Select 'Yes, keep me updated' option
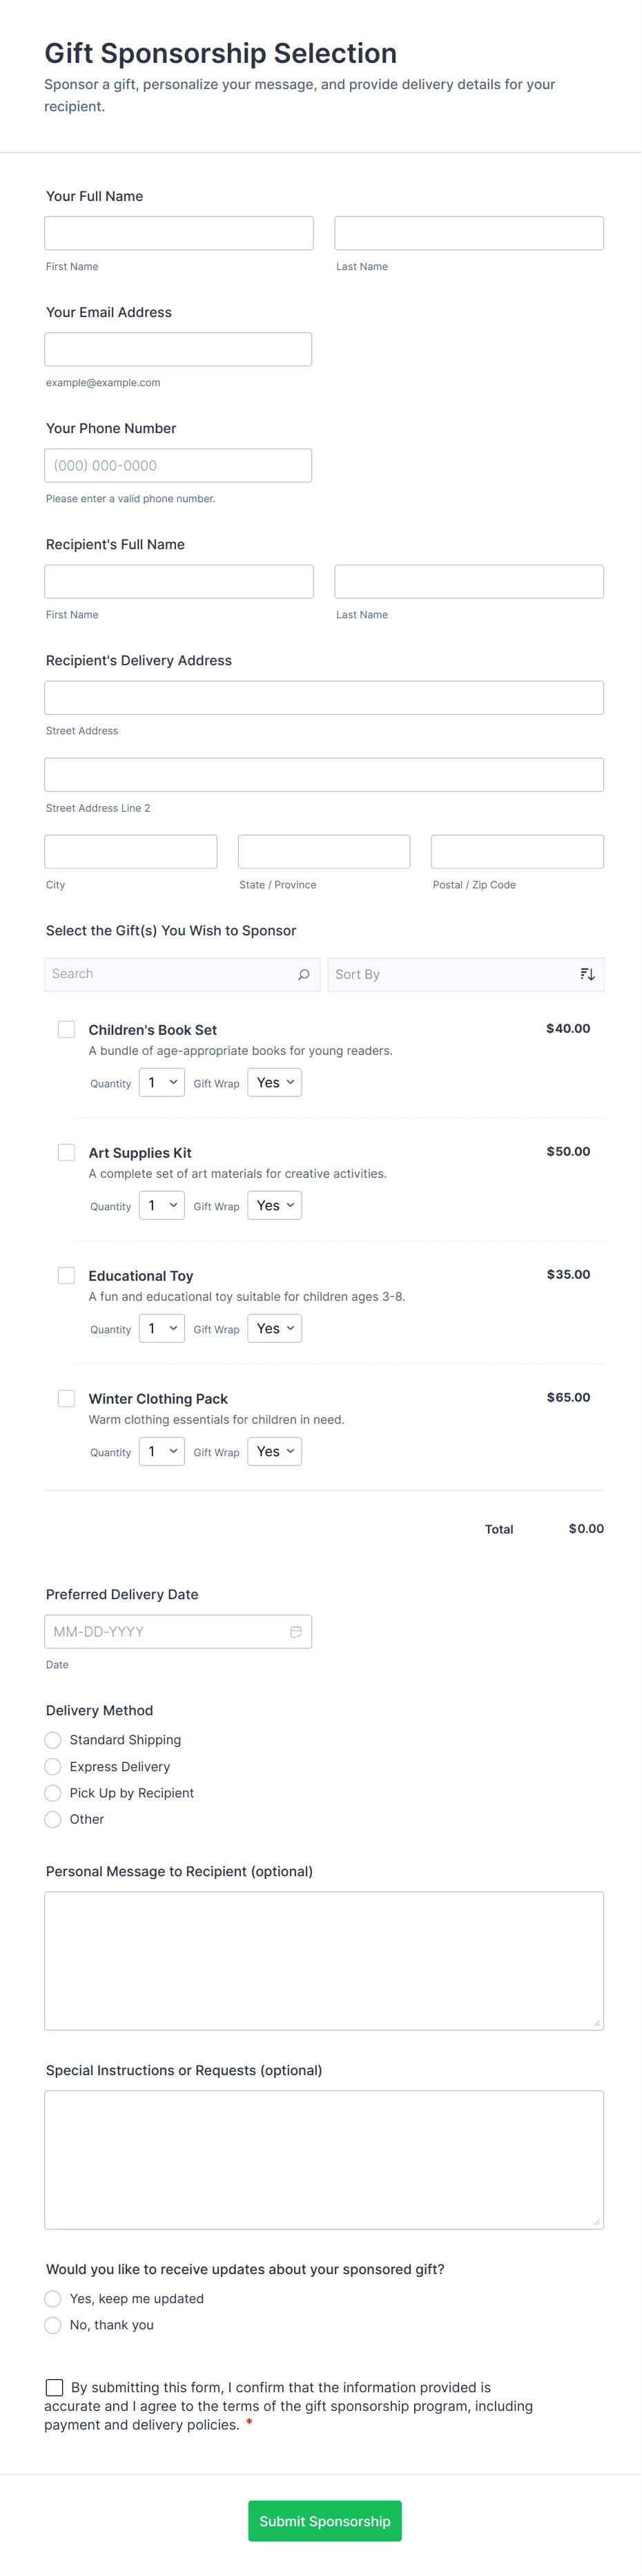The height and width of the screenshot is (2576, 642). tap(53, 2298)
